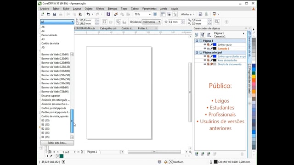The width and height of the screenshot is (294, 165).
Task: Toggle the Show grid icon
Action: point(169,14)
